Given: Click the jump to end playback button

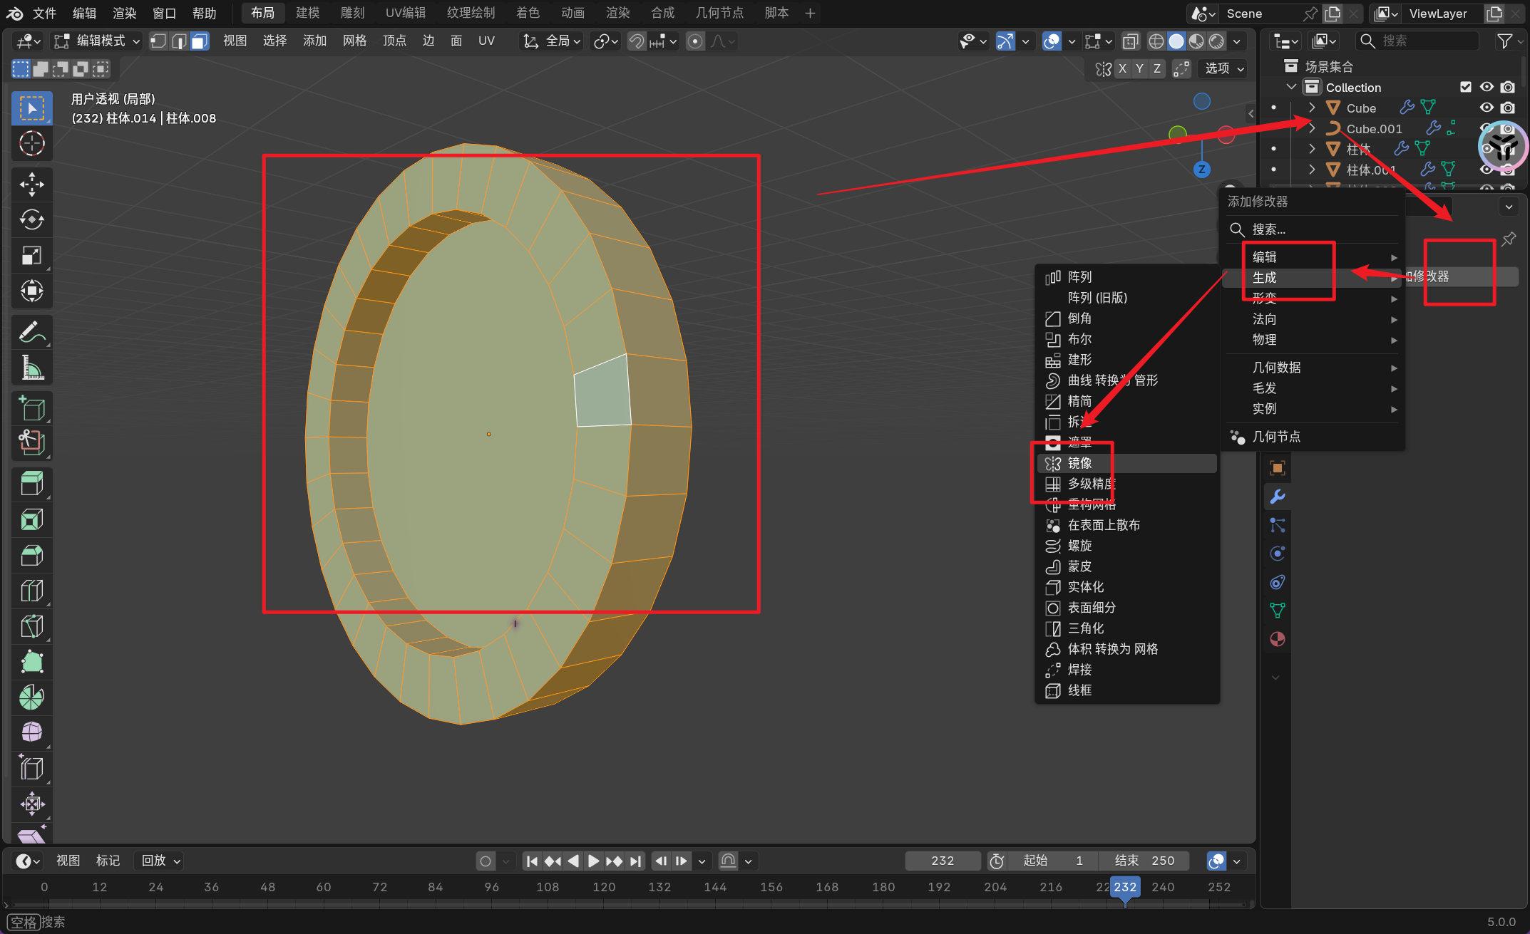Looking at the screenshot, I should coord(635,861).
